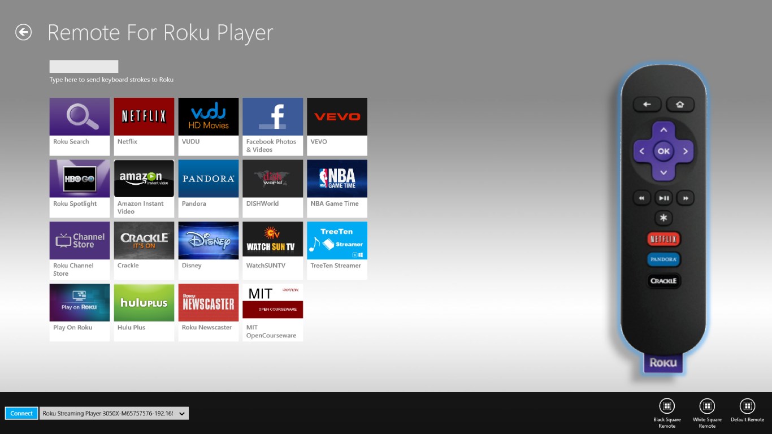The width and height of the screenshot is (772, 434).
Task: Open the TreeTen Streamer tile
Action: pyautogui.click(x=337, y=250)
